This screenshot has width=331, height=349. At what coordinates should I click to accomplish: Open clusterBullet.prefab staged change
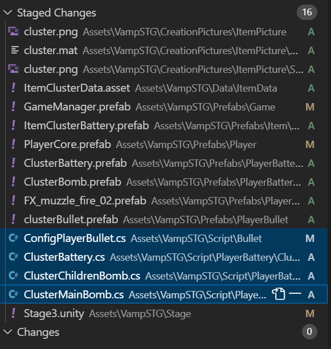pyautogui.click(x=164, y=219)
